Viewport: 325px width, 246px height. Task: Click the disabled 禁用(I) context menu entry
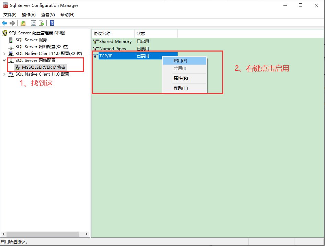184,68
